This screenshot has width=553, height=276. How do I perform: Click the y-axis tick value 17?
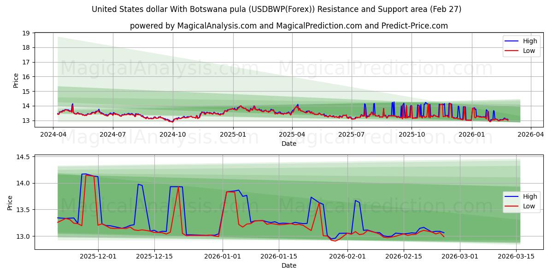coord(25,62)
